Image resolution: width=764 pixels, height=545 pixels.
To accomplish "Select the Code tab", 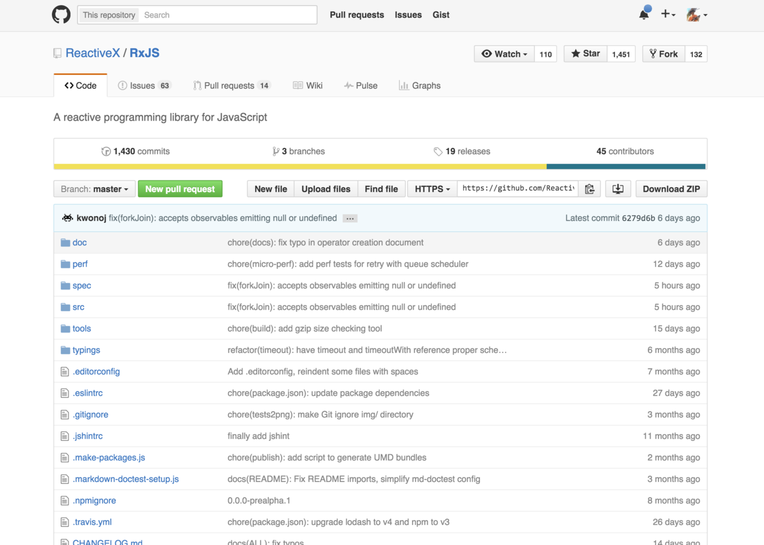I will click(x=81, y=86).
